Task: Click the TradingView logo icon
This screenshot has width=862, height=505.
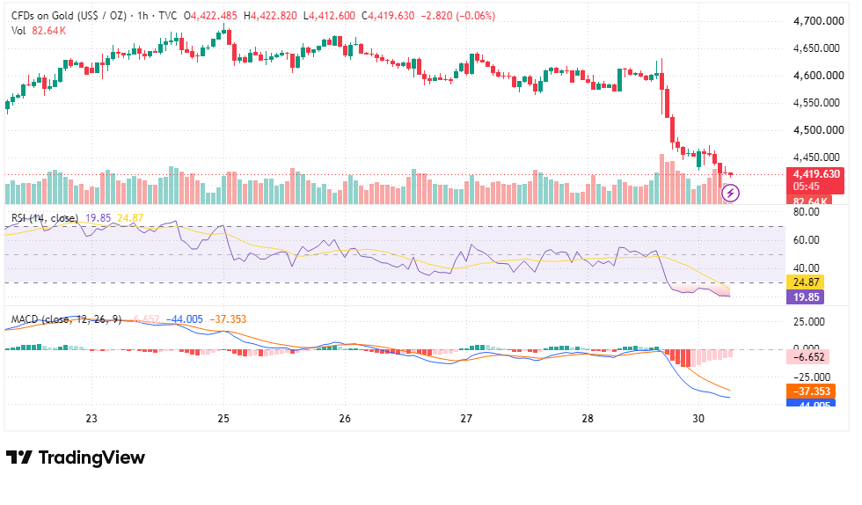Action: point(19,457)
